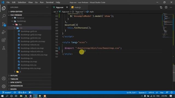Expand the js folder
Screen dimensions: 175x98
pyautogui.click(x=30, y=72)
